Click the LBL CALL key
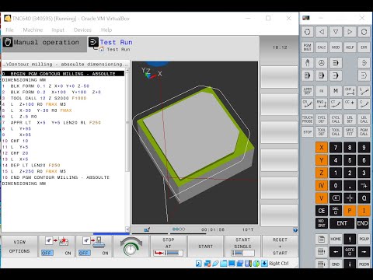The image size is (373, 280). click(364, 119)
